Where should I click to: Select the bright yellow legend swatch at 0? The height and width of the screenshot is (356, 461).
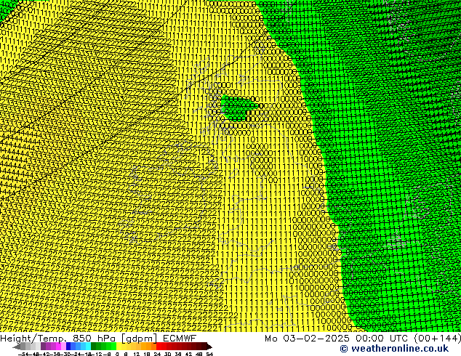pos(119,346)
